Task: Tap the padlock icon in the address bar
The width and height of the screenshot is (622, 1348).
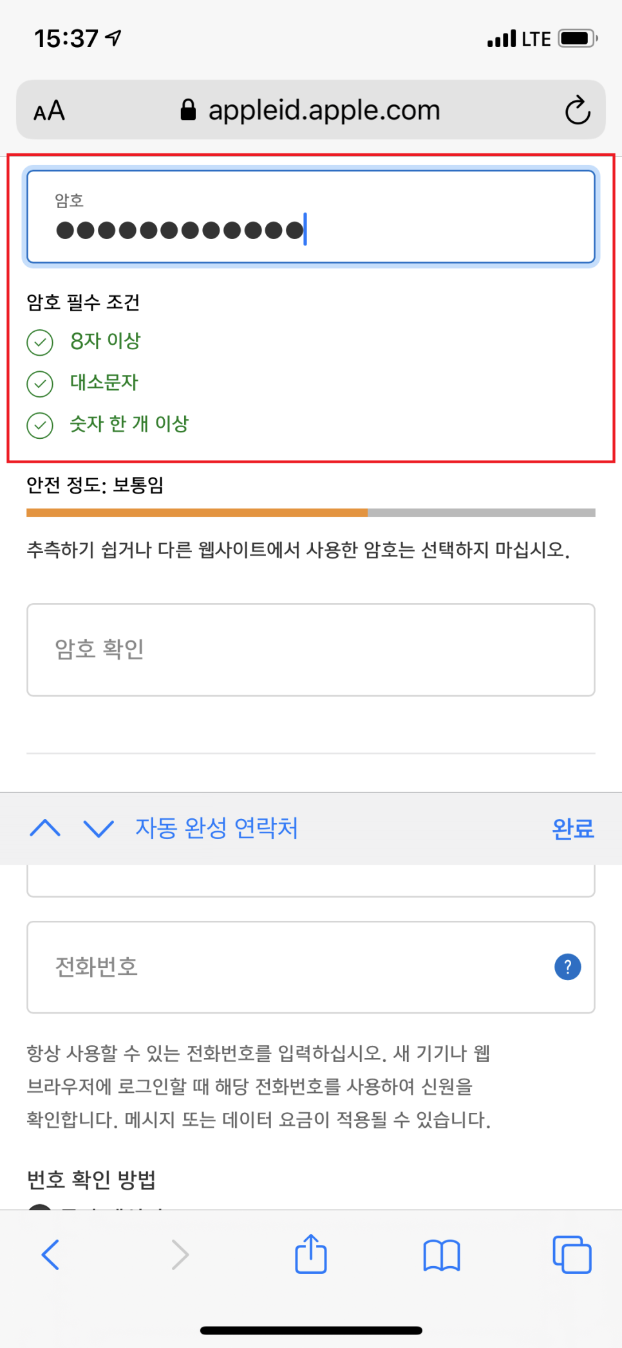Action: coord(190,108)
